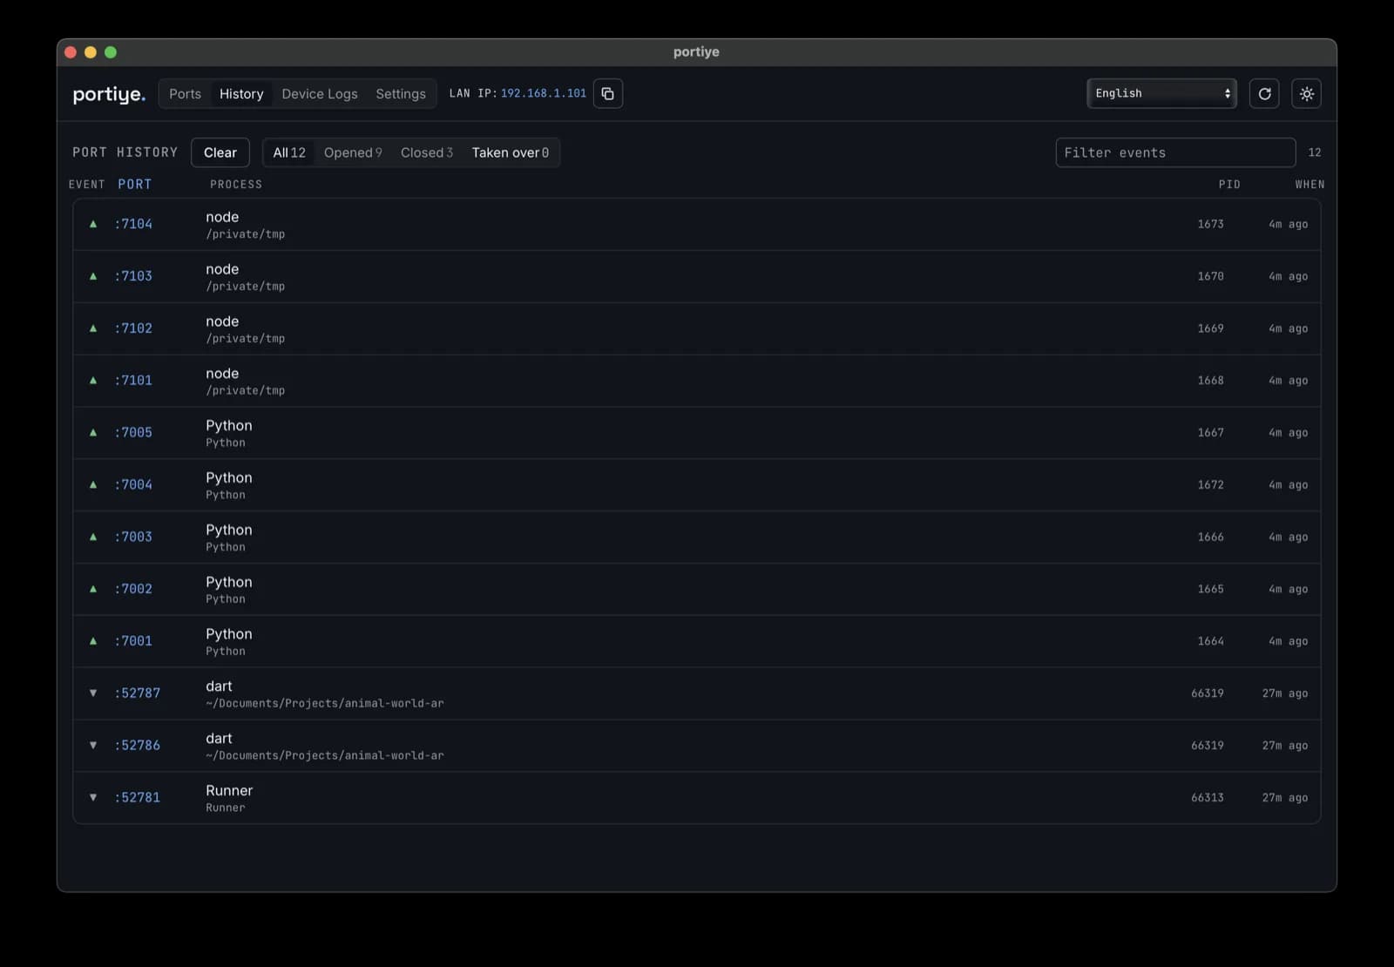Click dart process on port :52787

click(x=219, y=686)
